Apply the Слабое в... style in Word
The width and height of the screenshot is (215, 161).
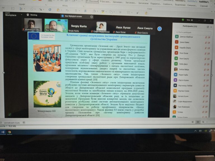coord(168,4)
